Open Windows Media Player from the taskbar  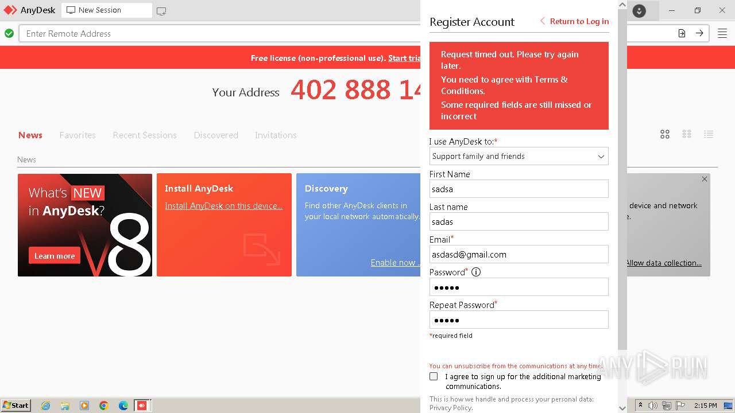(x=84, y=406)
